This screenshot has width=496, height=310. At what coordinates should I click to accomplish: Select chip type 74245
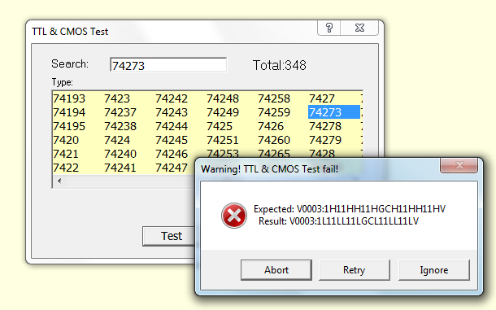pyautogui.click(x=172, y=140)
